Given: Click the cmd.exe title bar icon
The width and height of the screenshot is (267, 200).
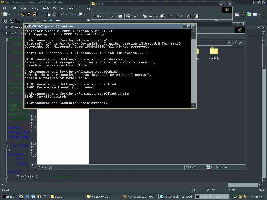Looking at the screenshot, I should point(26,26).
